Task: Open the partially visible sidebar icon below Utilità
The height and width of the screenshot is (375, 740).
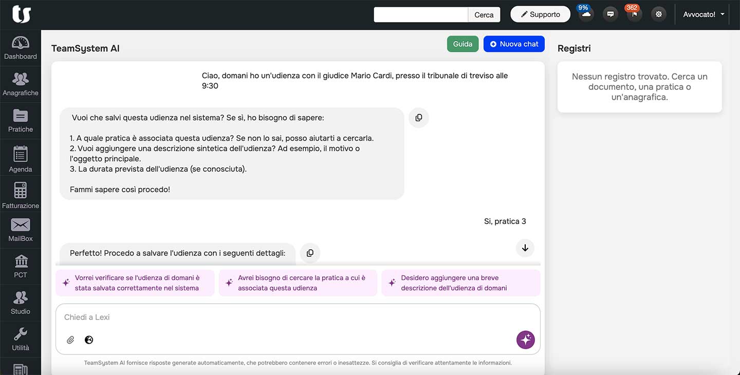Action: click(21, 368)
